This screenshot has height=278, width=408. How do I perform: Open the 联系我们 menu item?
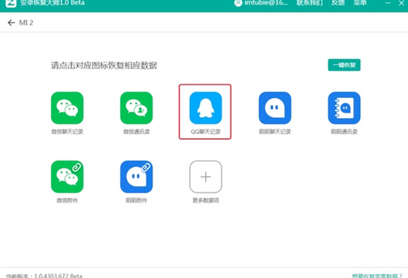[310, 3]
